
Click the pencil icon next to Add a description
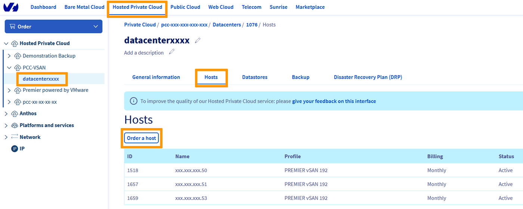(172, 52)
